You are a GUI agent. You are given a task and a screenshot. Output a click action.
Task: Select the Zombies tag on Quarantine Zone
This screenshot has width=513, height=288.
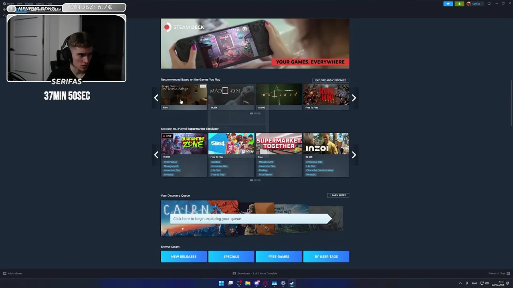[168, 174]
